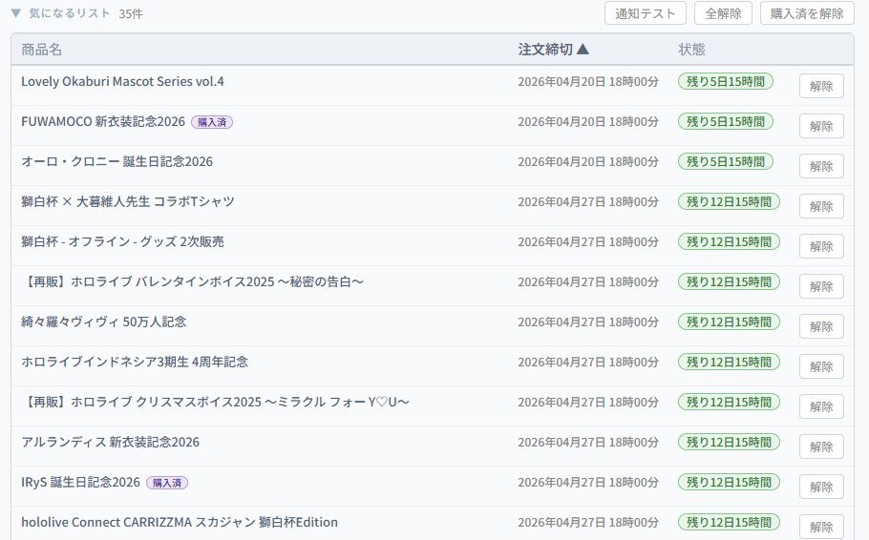
Task: Remove ホロライブインドネシア3期生 4周年記念 with 解除
Action: point(821,366)
